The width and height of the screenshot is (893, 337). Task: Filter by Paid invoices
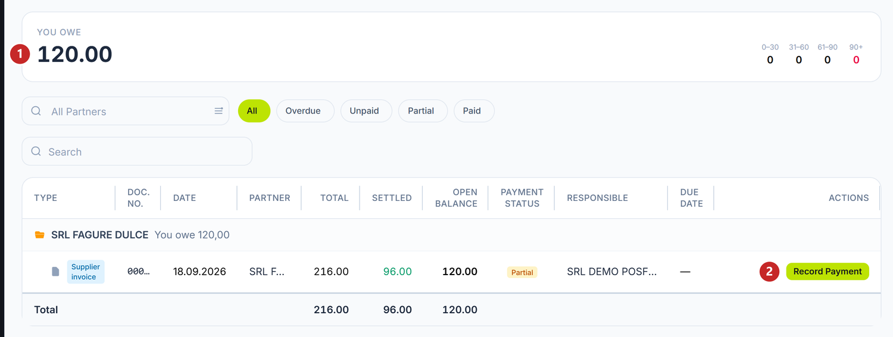474,111
